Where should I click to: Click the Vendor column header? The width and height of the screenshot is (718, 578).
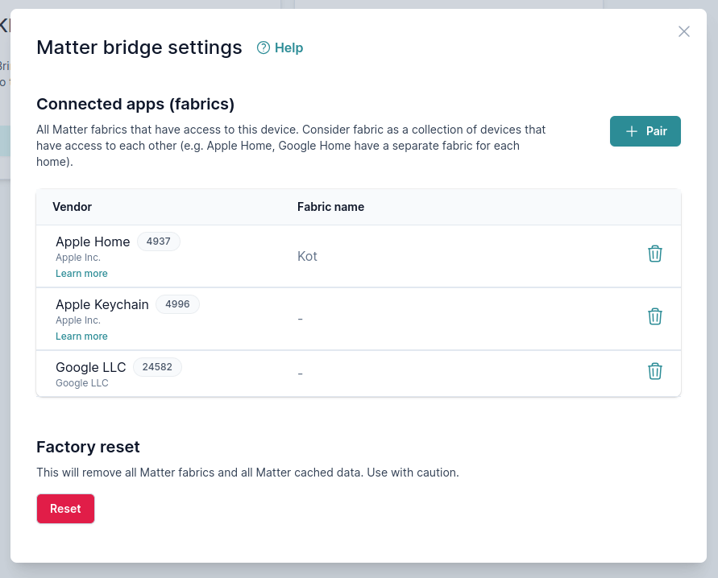point(72,207)
